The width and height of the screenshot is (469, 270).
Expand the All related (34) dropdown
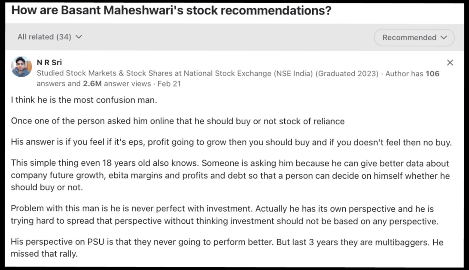[x=49, y=37]
